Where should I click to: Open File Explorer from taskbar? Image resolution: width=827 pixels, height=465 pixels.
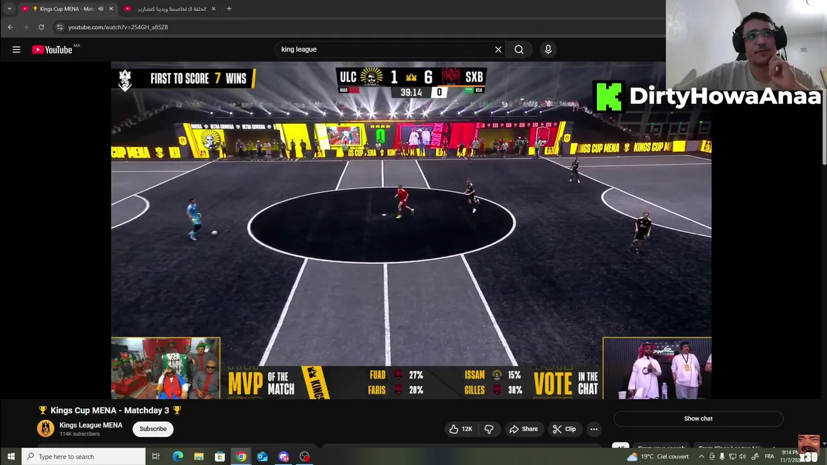pos(199,457)
